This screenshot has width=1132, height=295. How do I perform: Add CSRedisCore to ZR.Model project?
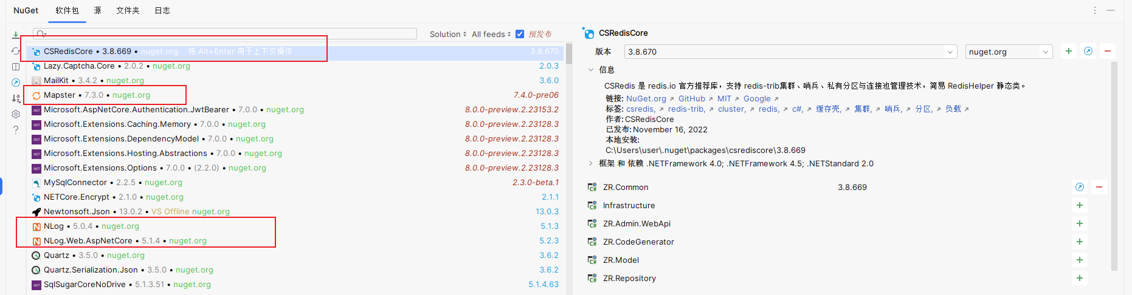pyautogui.click(x=1080, y=260)
